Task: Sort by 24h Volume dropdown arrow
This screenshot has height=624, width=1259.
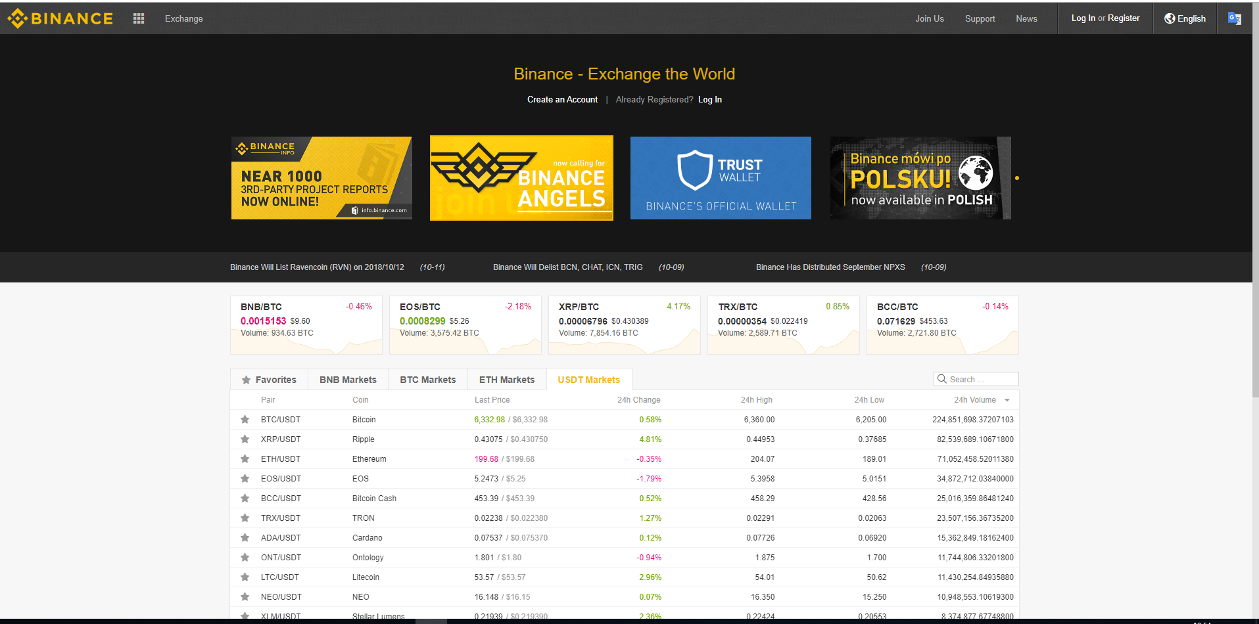Action: 1007,400
